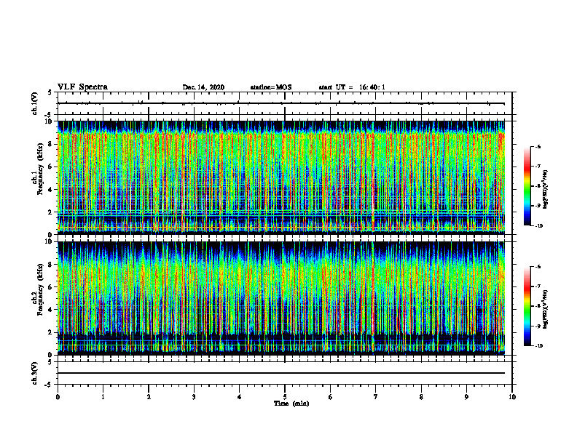Click the "7" tick on the Time axis

(x=376, y=397)
